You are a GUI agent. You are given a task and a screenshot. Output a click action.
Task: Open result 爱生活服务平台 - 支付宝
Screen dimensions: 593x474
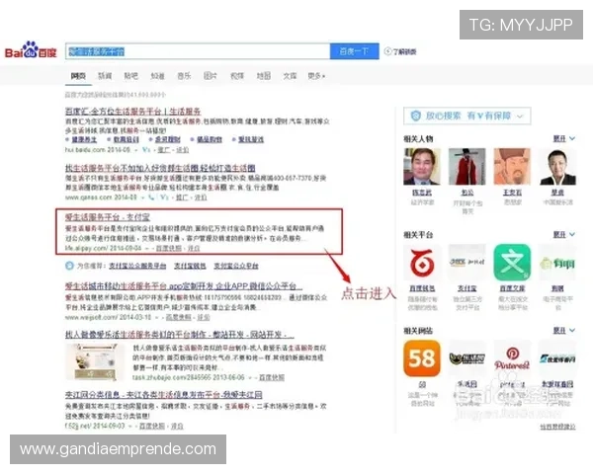[108, 217]
